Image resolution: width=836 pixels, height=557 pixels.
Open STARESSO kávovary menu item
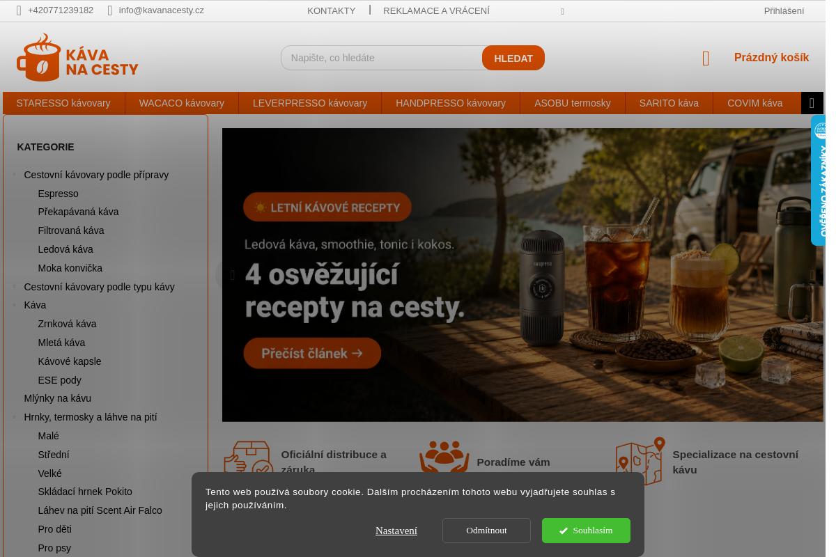pos(63,103)
